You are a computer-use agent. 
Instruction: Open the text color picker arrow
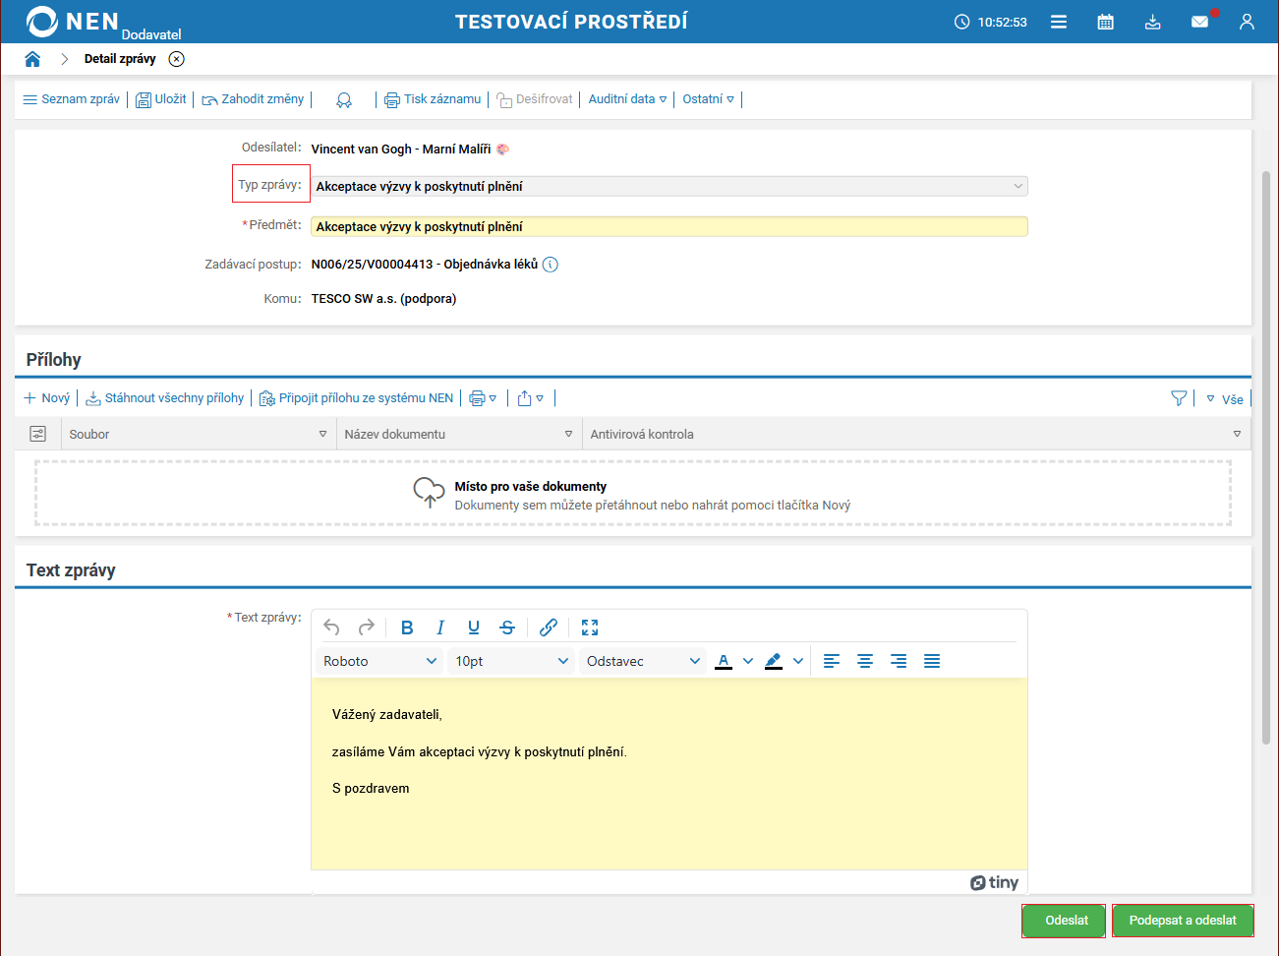tap(748, 661)
